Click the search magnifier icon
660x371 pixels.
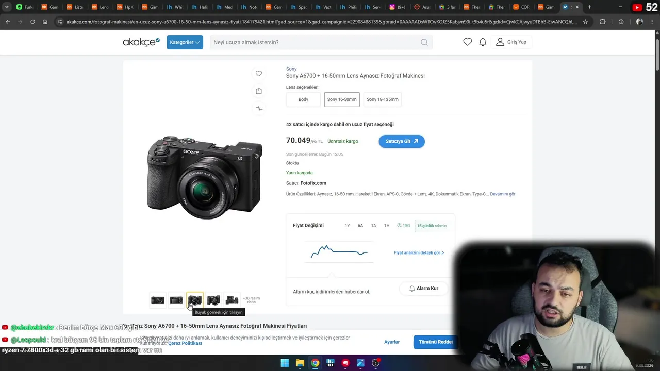(x=424, y=42)
